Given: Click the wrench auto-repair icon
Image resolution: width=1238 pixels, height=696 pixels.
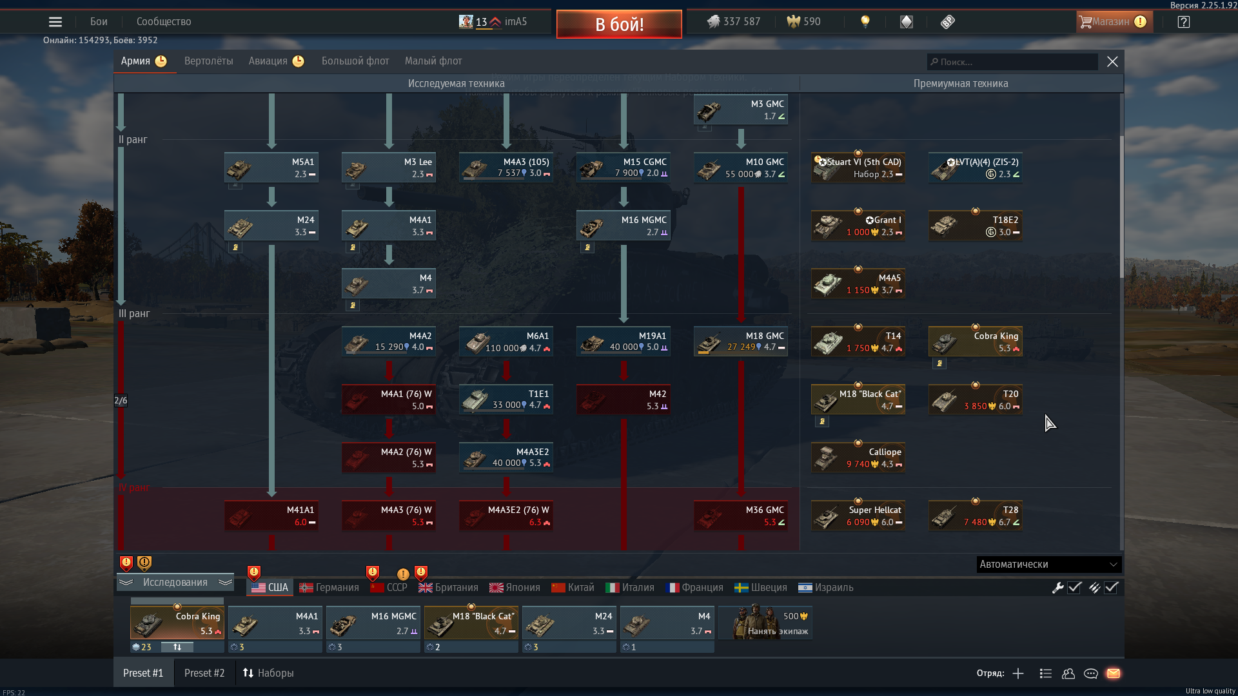Looking at the screenshot, I should click(1057, 588).
